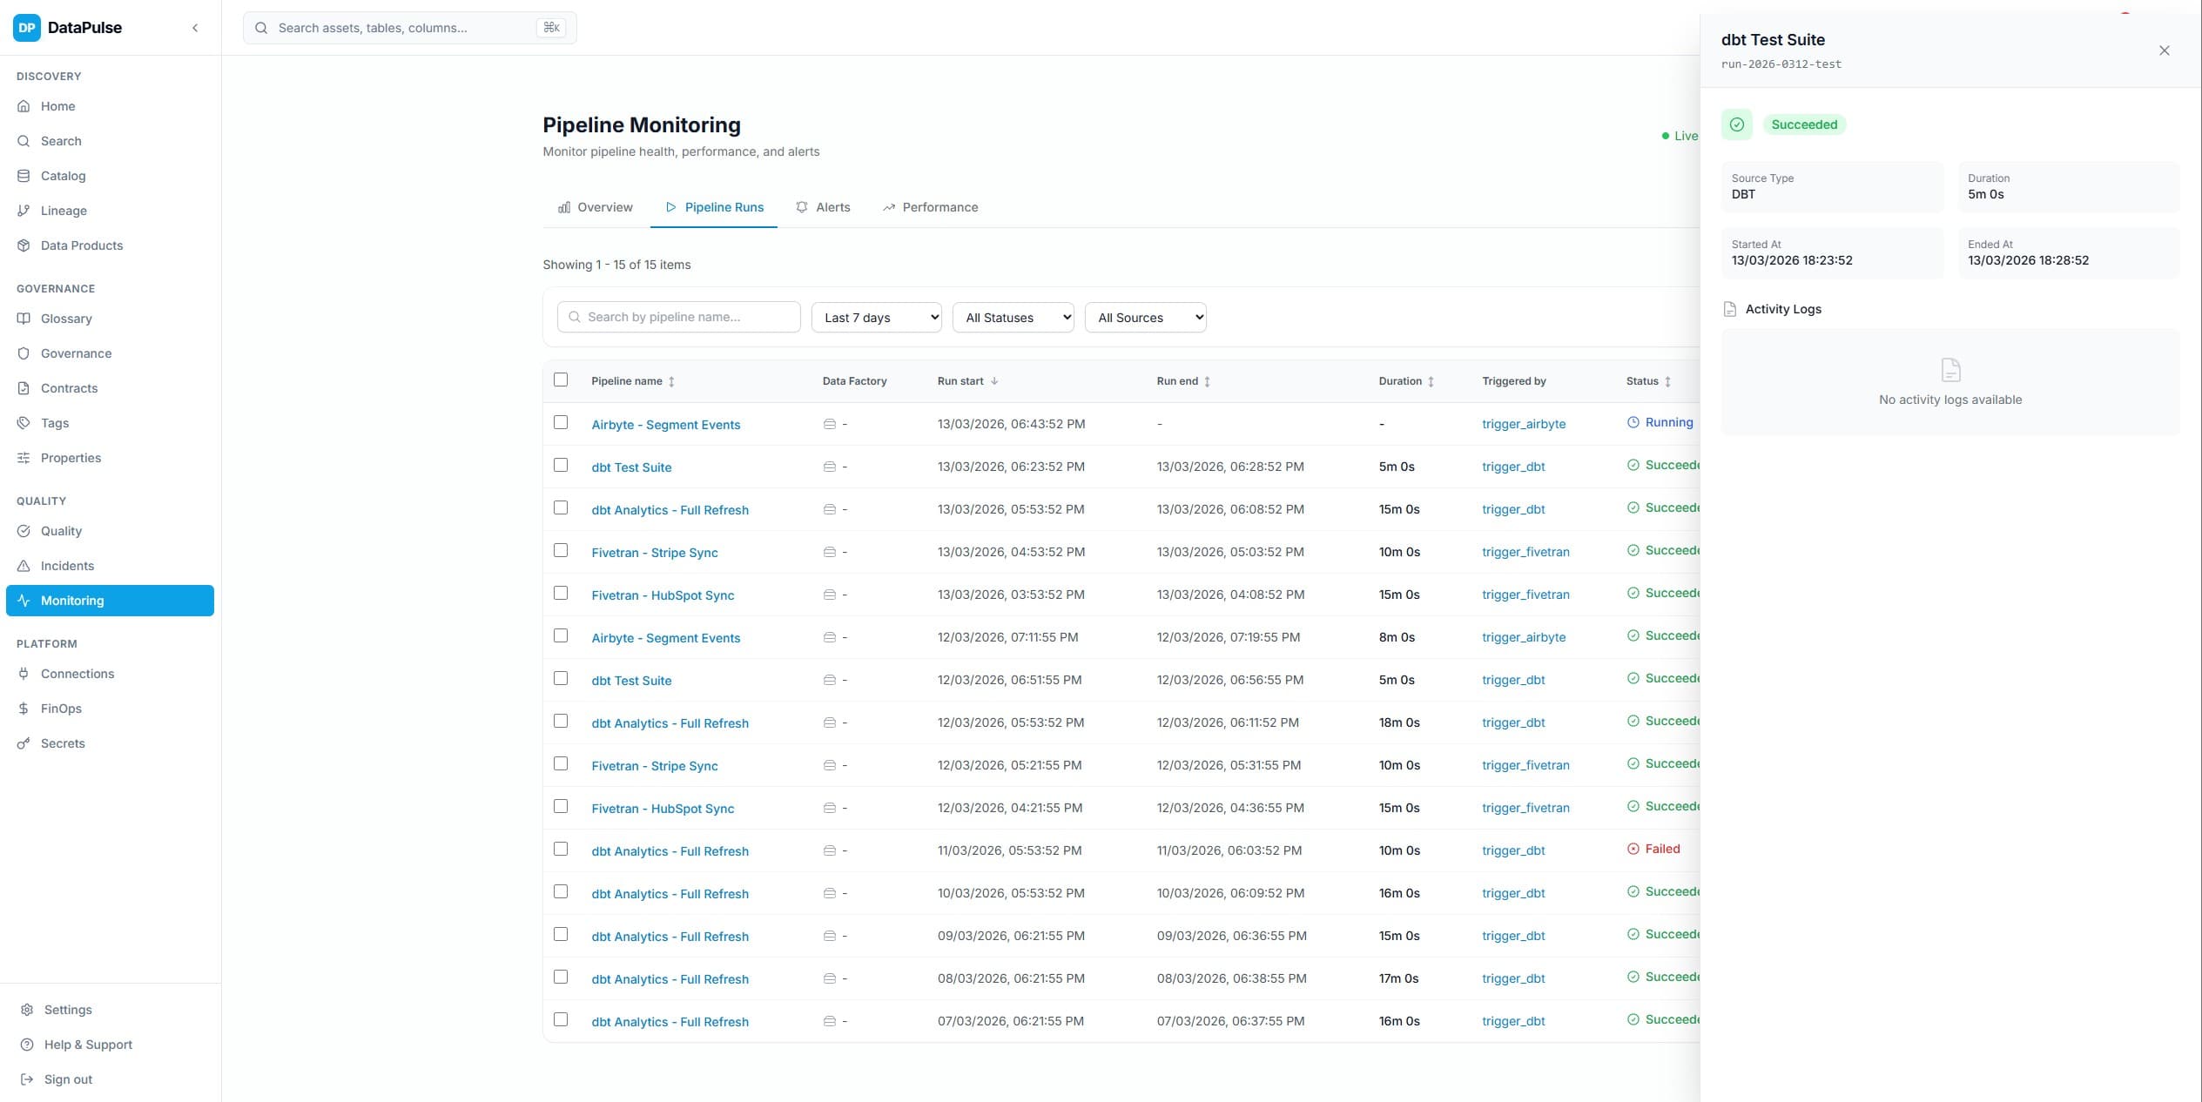
Task: Select the Monitoring activity icon
Action: 24,601
